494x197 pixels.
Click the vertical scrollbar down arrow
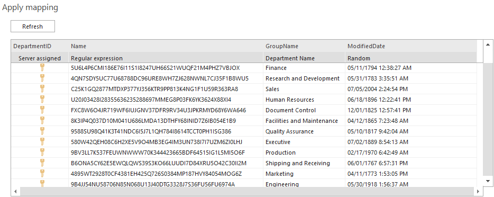tap(488, 181)
